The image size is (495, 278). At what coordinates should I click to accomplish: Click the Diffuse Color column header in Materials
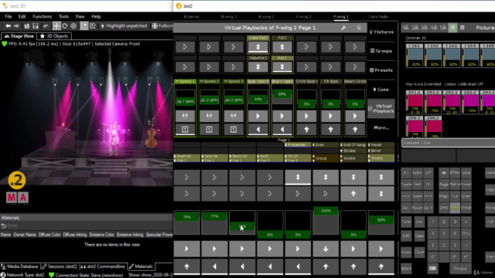(49, 235)
